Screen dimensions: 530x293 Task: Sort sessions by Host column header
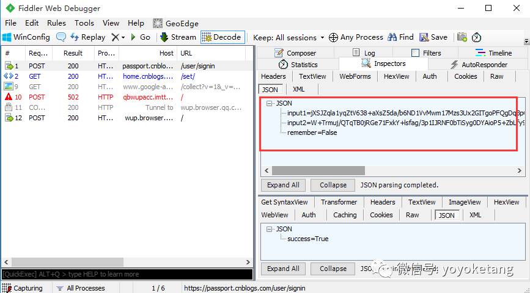click(x=148, y=53)
